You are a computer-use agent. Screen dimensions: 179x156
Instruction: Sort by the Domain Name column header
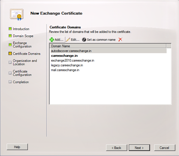click(108, 46)
